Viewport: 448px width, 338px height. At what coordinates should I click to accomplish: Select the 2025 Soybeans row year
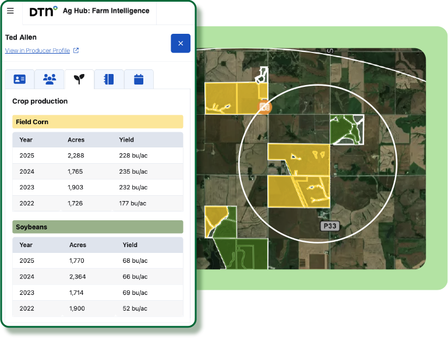tap(27, 260)
